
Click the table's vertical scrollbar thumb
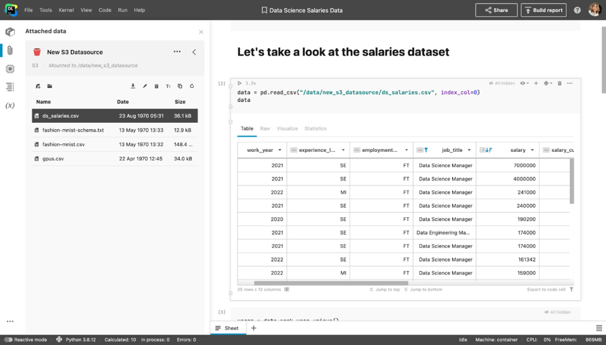click(572, 181)
